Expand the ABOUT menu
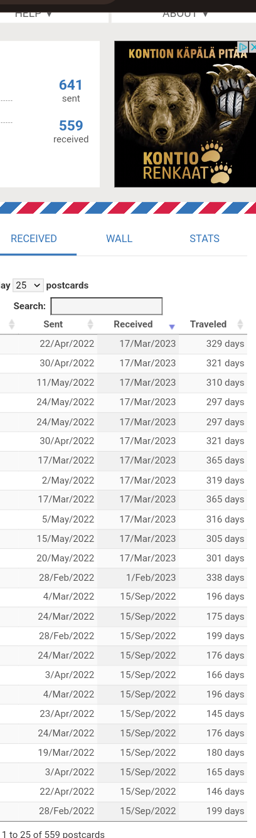This screenshot has width=256, height=838. point(185,13)
